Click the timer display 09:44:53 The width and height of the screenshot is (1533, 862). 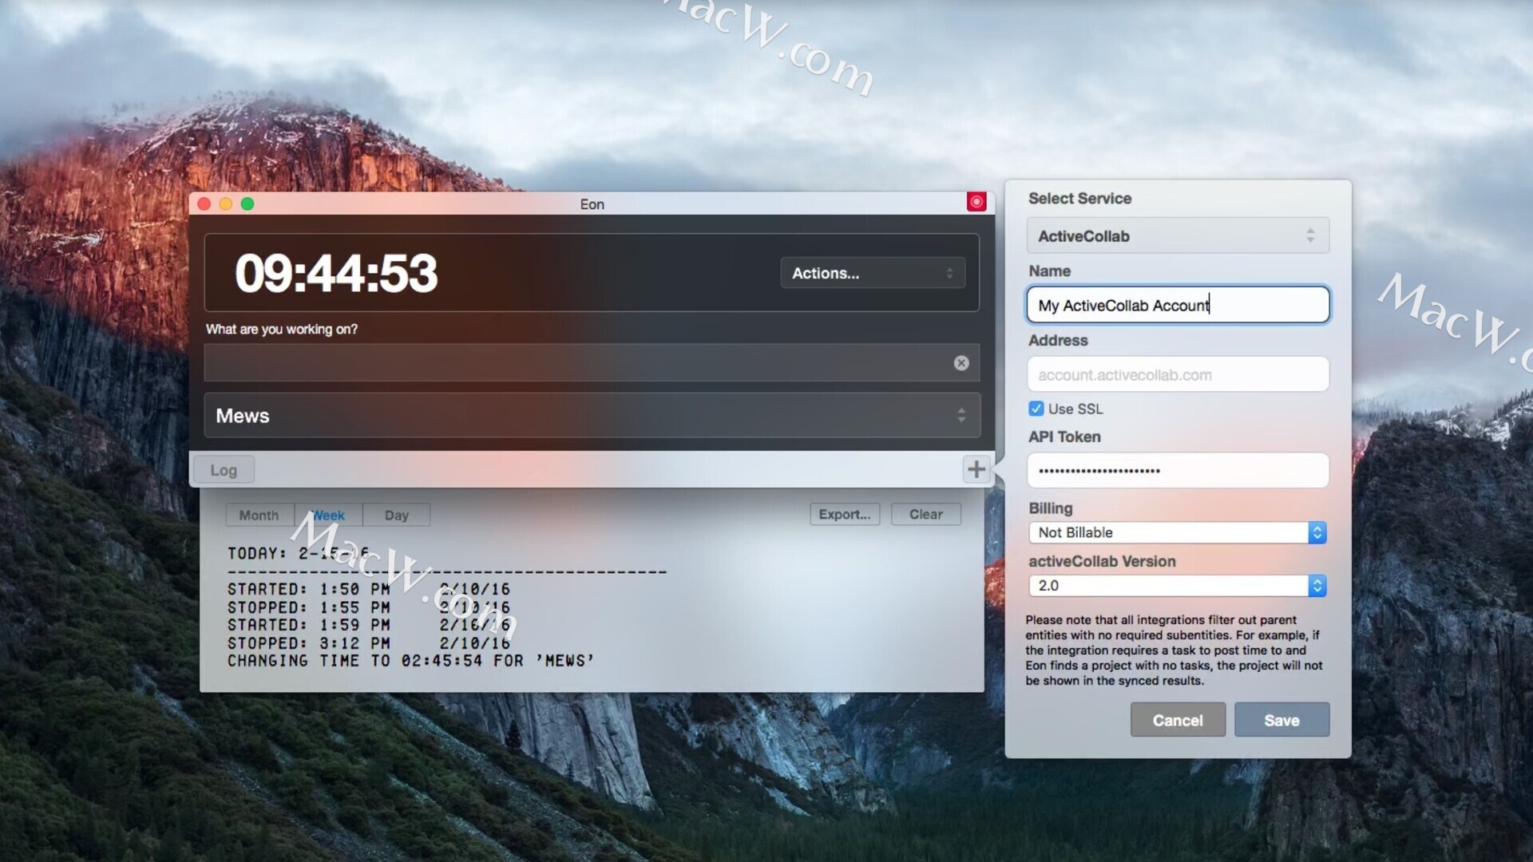click(x=336, y=273)
